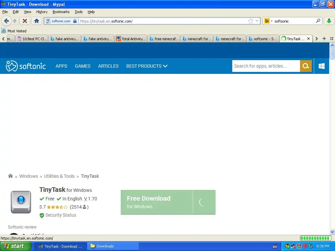Switch to the free minecraf... tab
This screenshot has height=251, width=335.
pyautogui.click(x=164, y=39)
